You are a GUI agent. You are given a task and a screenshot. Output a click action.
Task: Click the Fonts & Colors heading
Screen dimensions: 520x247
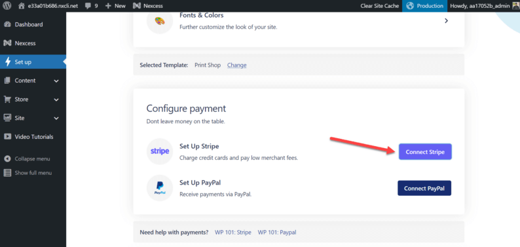click(202, 15)
